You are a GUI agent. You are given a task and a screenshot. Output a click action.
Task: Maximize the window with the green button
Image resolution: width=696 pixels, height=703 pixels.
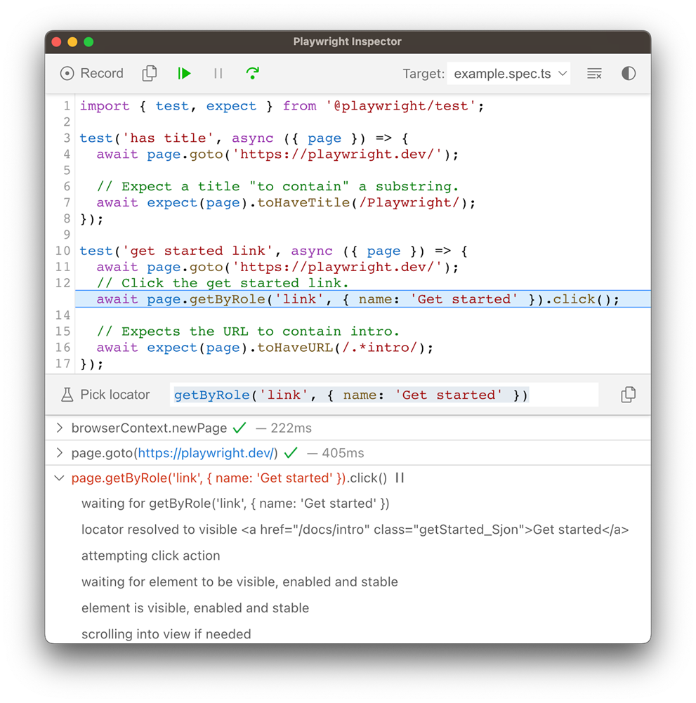pos(88,42)
